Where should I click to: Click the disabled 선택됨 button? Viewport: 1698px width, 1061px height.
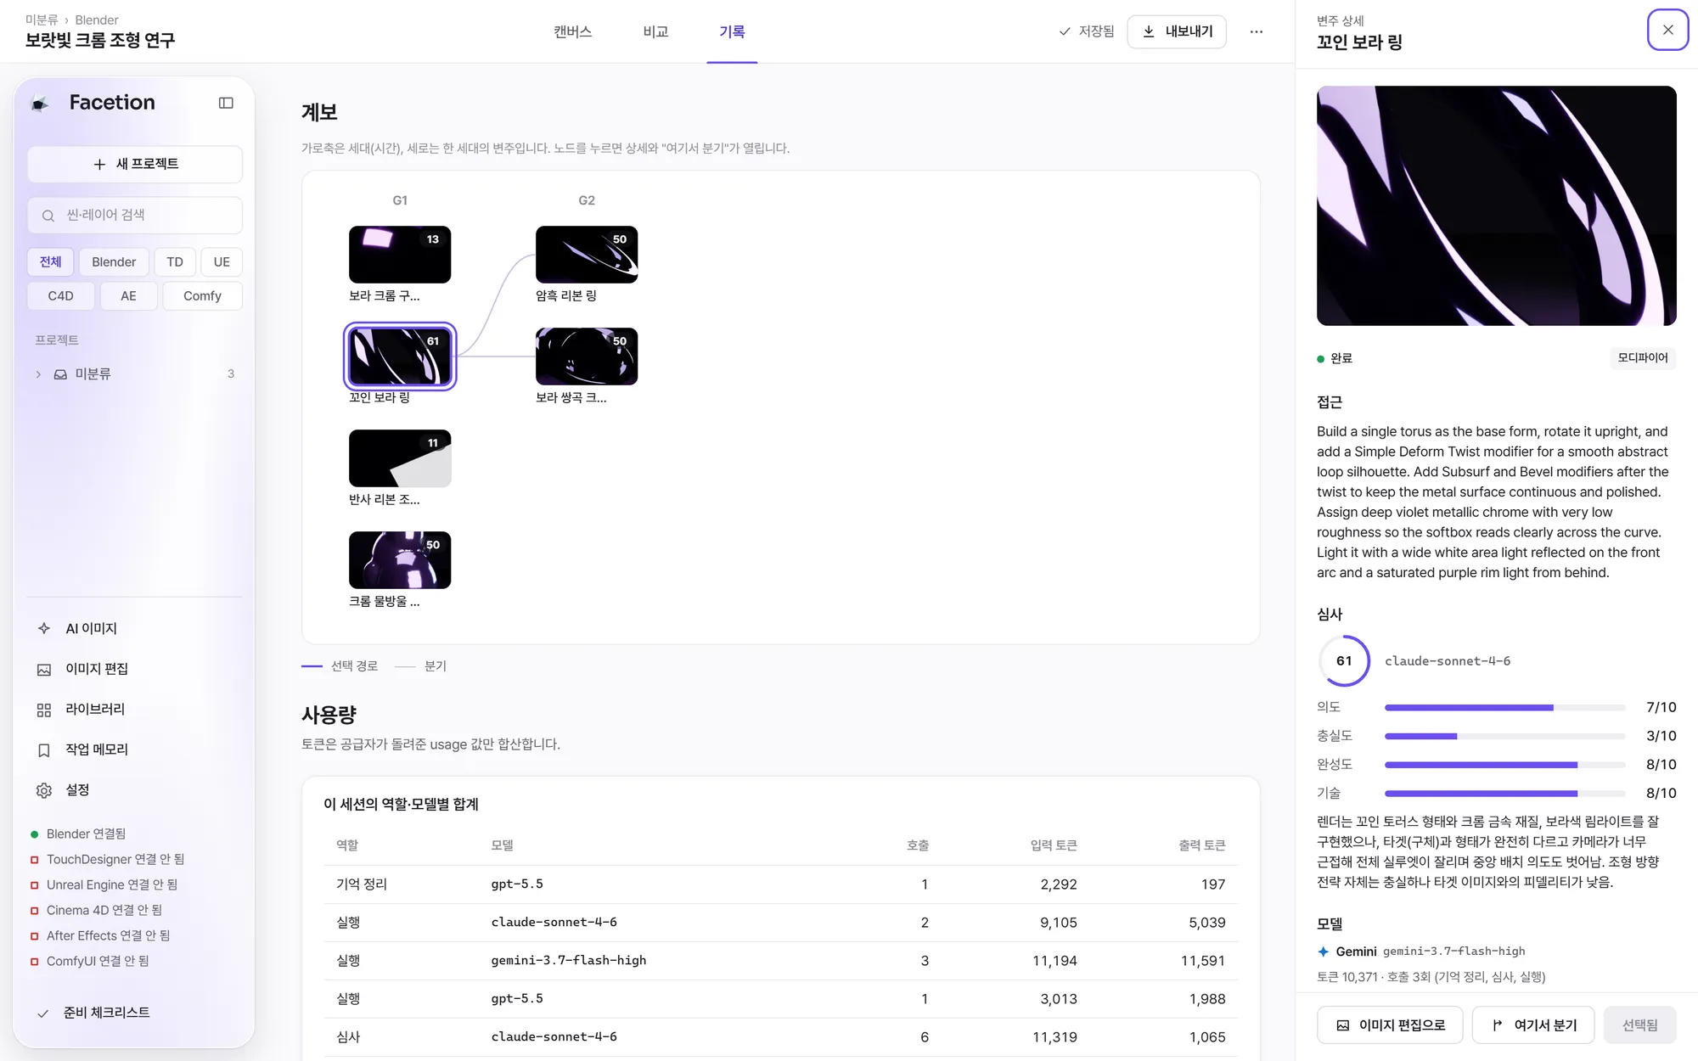tap(1639, 1025)
